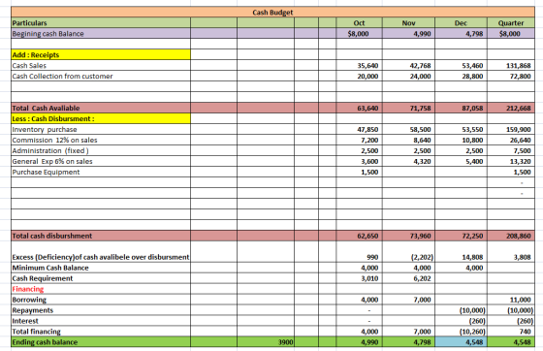Select the Oct column header
Viewport: 543px width, 351px height.
(x=359, y=23)
